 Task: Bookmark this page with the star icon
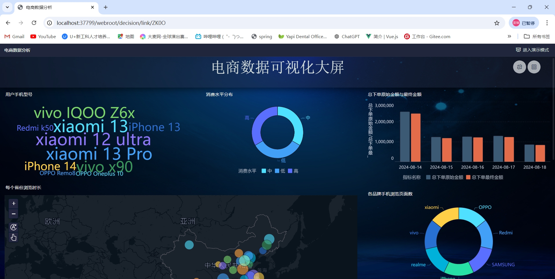(497, 23)
